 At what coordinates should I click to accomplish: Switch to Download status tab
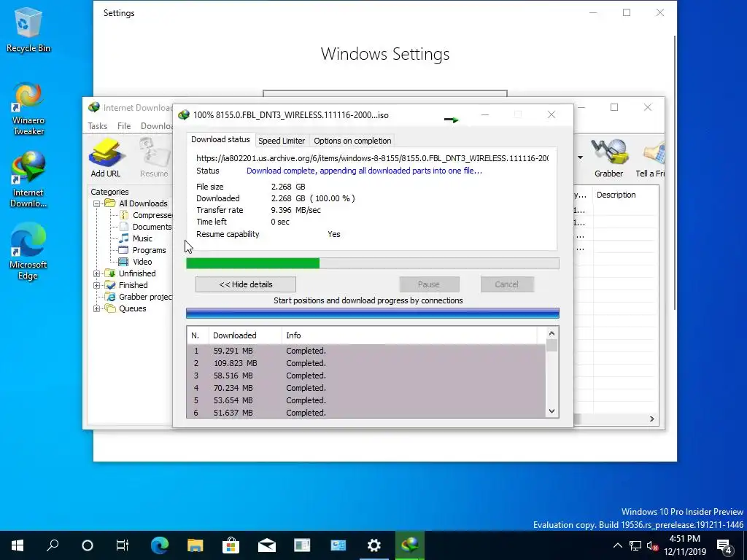[220, 139]
